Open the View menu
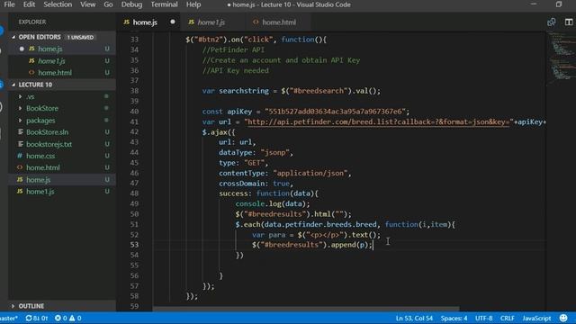Screen dimensions: 576x324 pyautogui.click(x=88, y=4)
